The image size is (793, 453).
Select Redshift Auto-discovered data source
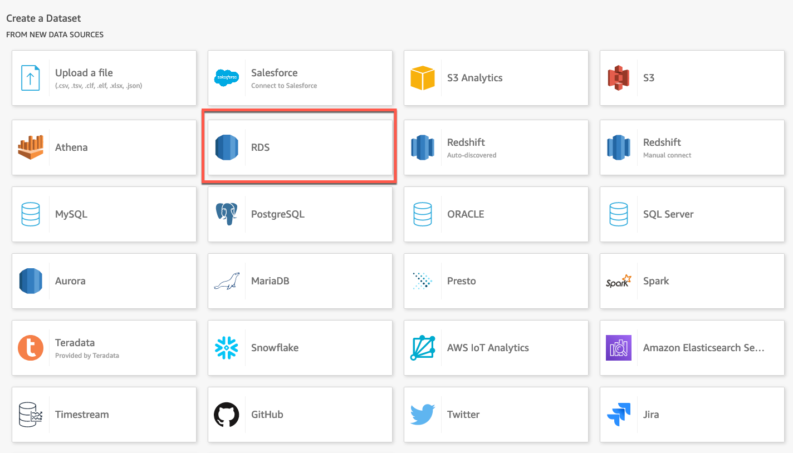(x=496, y=147)
